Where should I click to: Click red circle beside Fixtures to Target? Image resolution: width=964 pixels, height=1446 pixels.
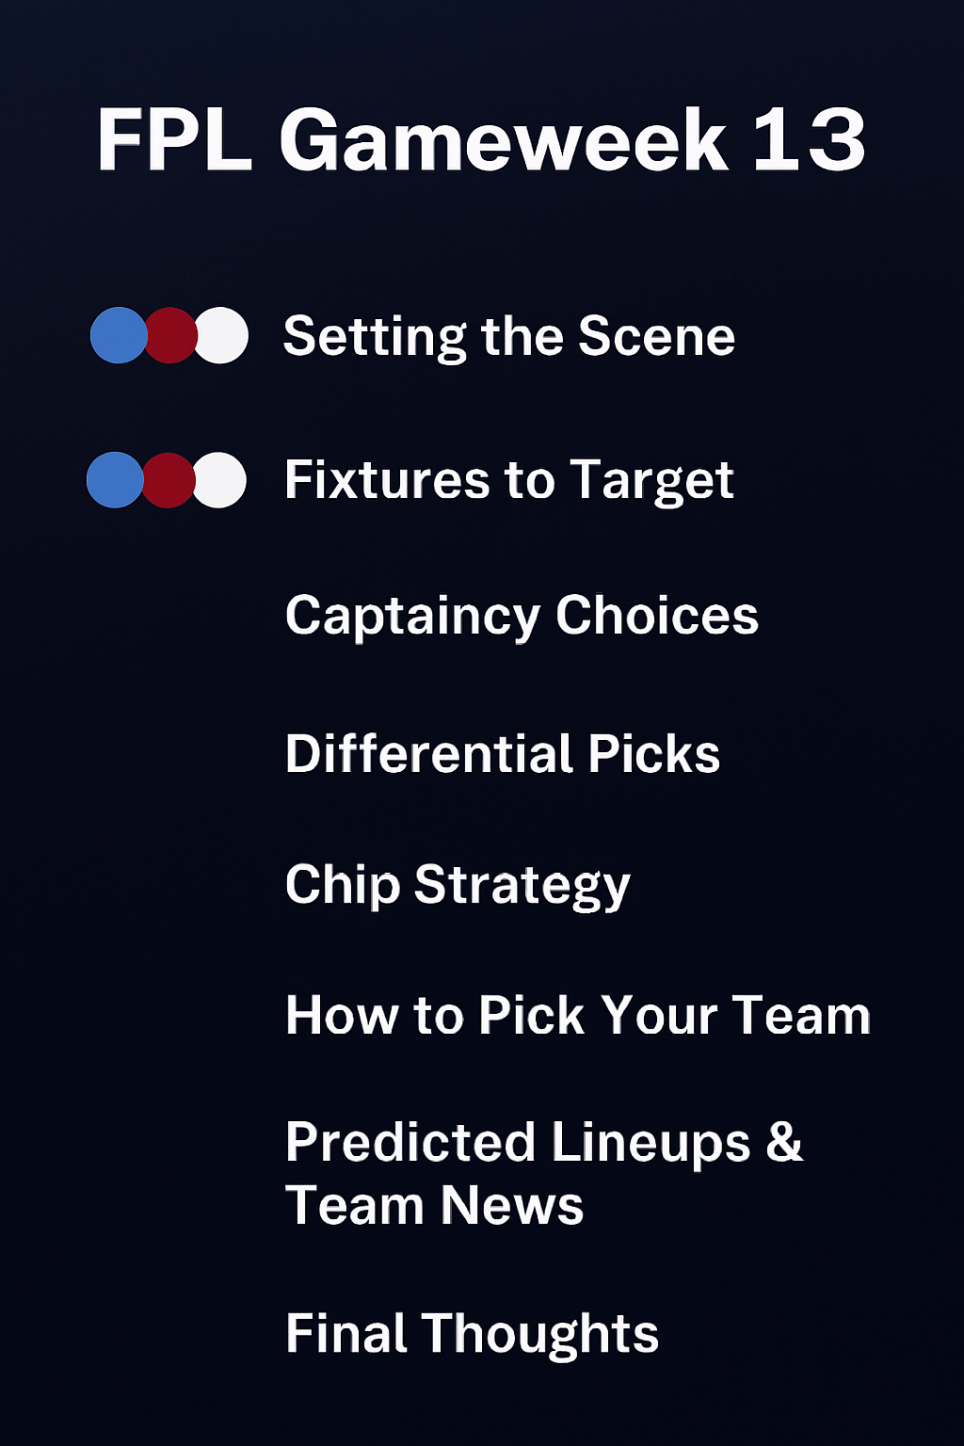(169, 480)
